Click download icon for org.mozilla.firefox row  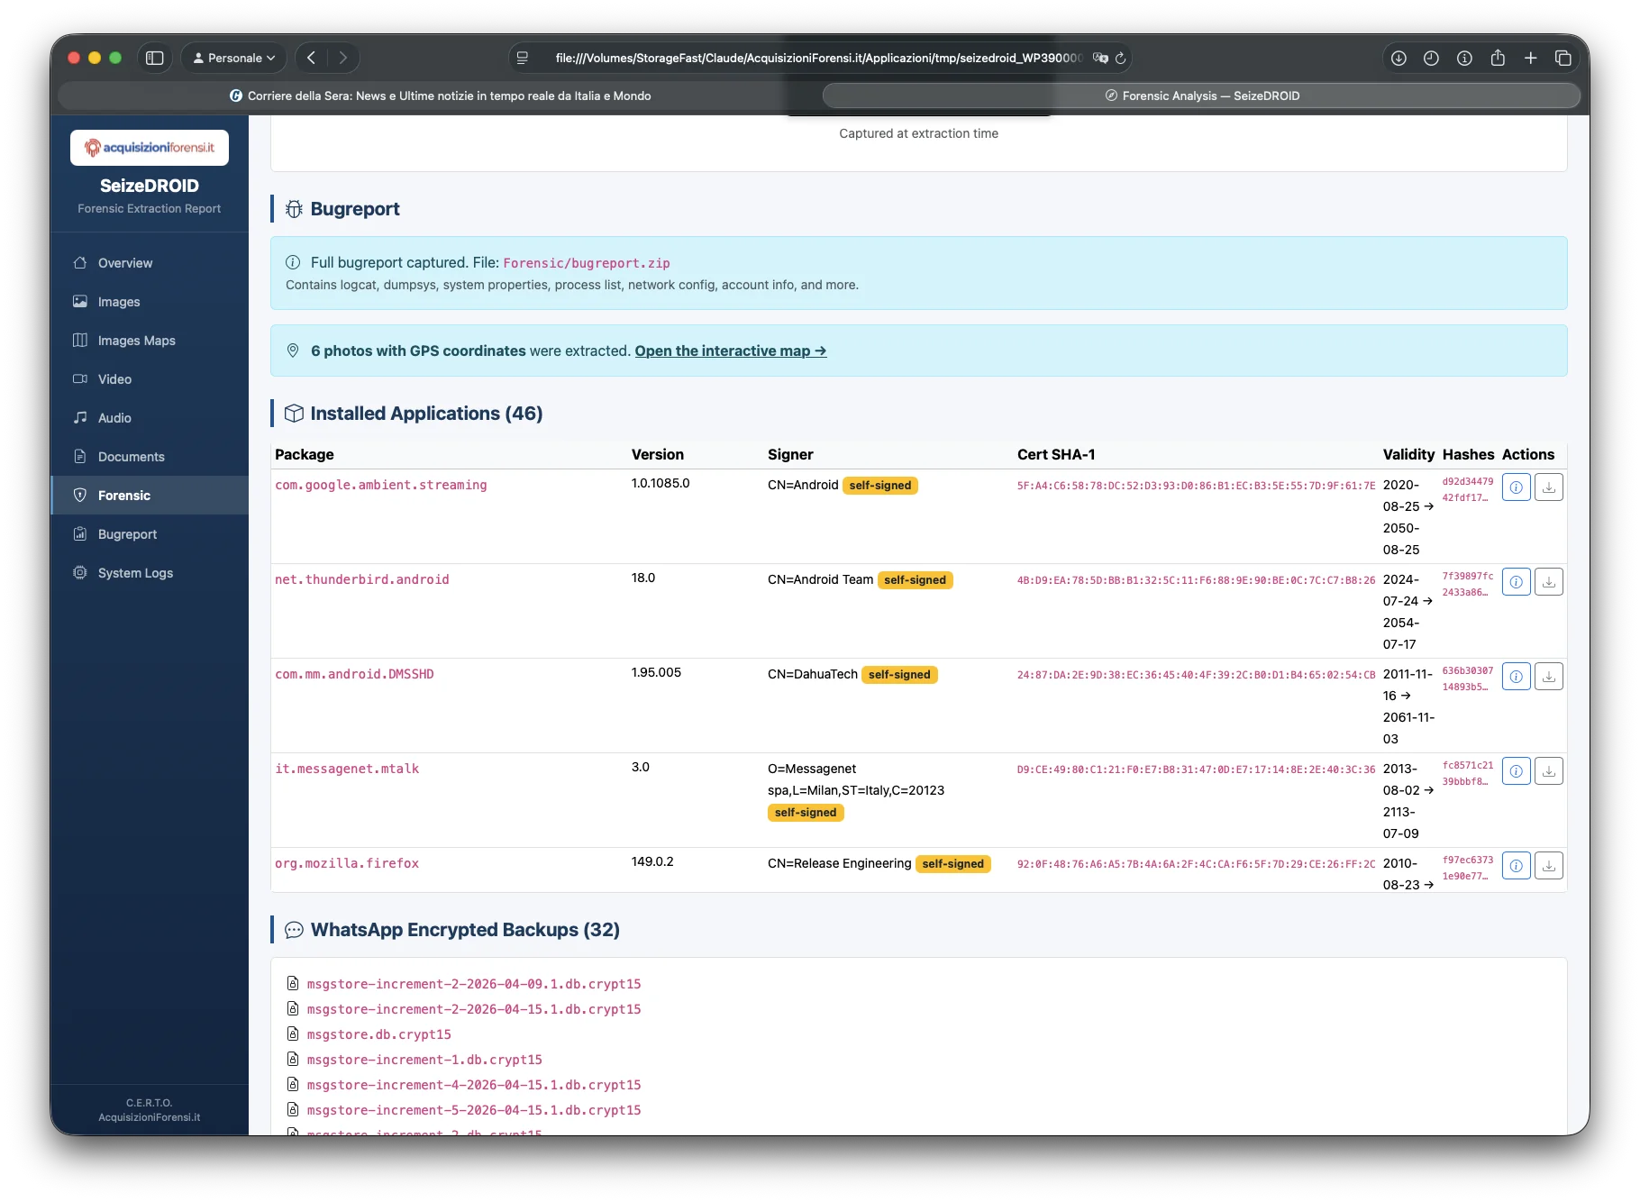click(x=1548, y=866)
